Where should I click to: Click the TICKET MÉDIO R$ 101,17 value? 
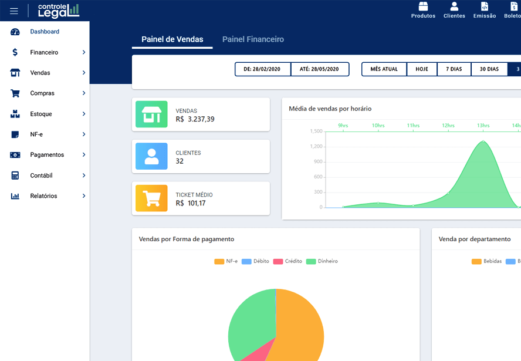(191, 203)
